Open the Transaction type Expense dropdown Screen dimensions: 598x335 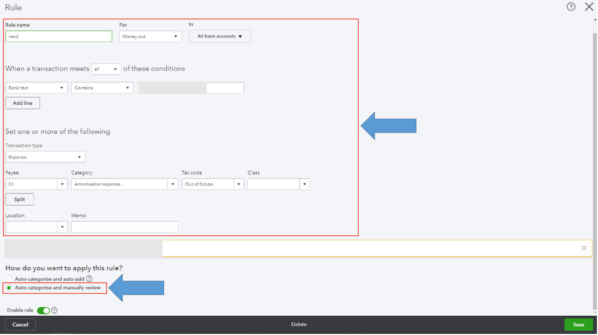[x=45, y=157]
